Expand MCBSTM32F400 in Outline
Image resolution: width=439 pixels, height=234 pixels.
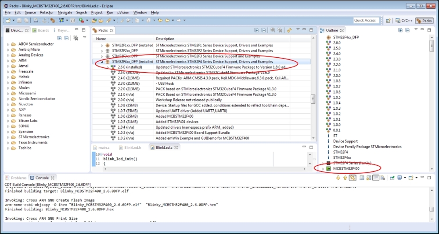point(323,168)
